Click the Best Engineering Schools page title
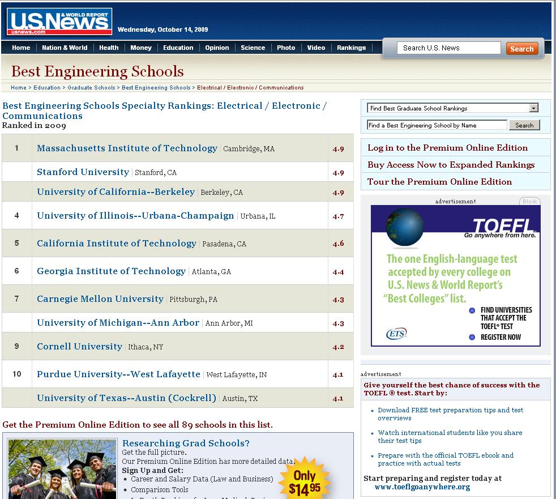 tap(97, 71)
